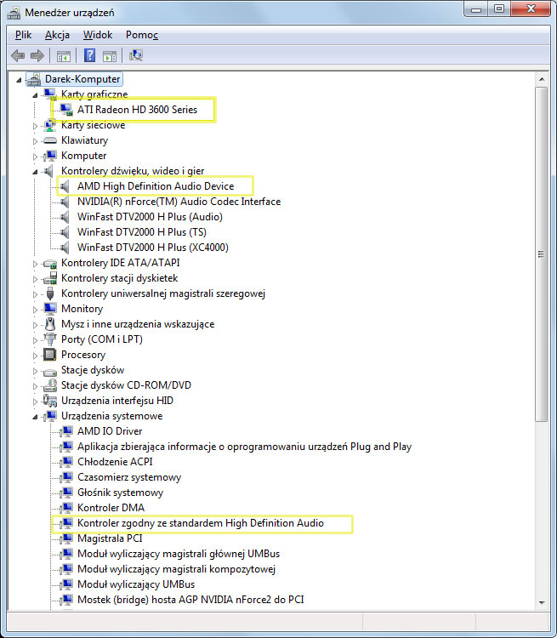
Task: Click the Back arrow toolbar icon
Action: pos(18,55)
